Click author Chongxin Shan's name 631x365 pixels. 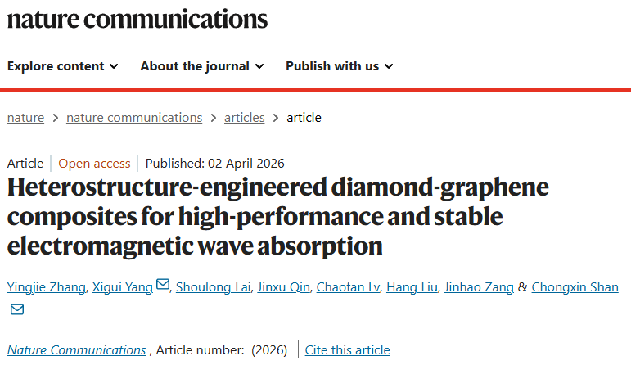[575, 286]
